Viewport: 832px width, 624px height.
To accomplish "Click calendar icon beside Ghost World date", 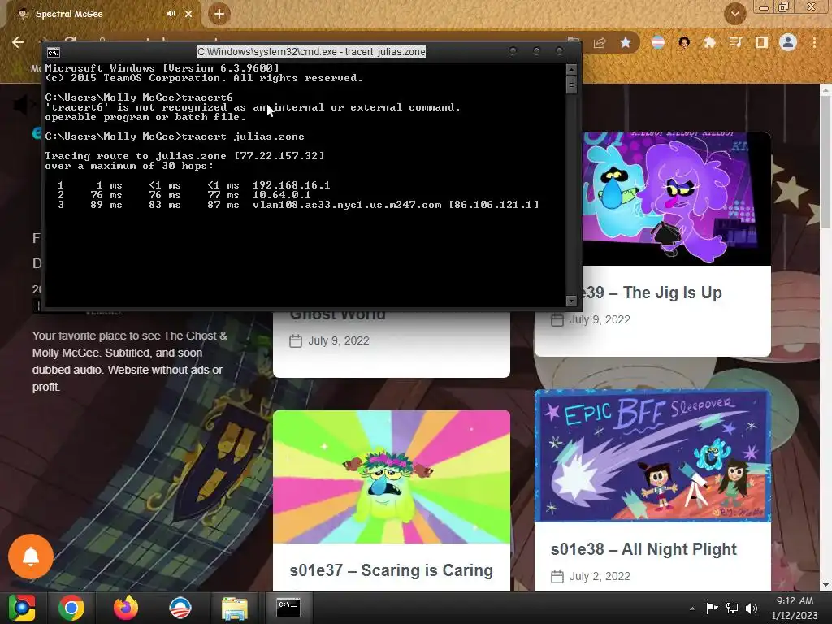I will (x=296, y=340).
